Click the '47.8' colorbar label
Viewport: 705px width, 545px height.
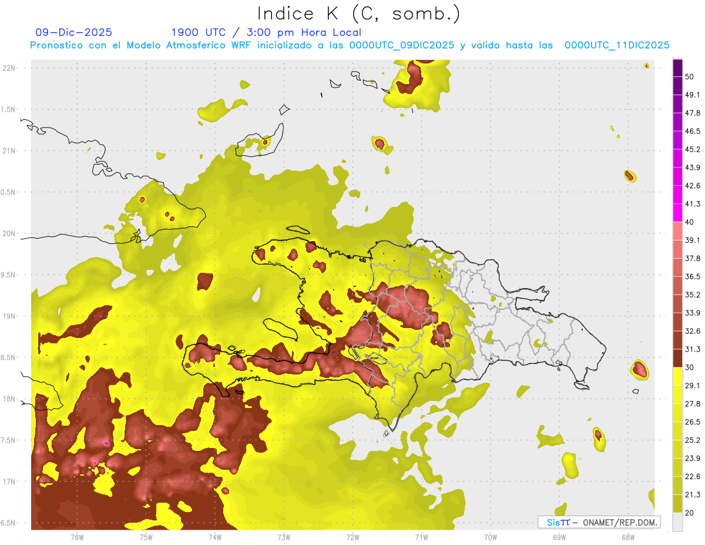click(693, 113)
